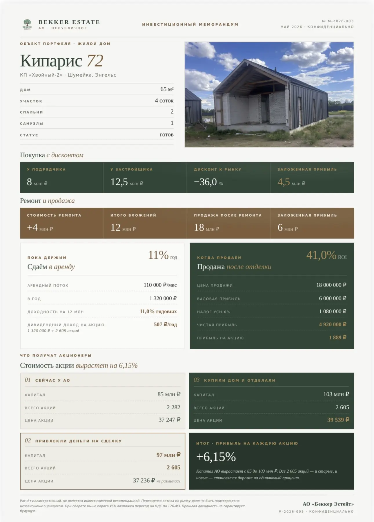Click the 'САНУЗЛЫ' row label
The image size is (374, 522).
coord(32,123)
